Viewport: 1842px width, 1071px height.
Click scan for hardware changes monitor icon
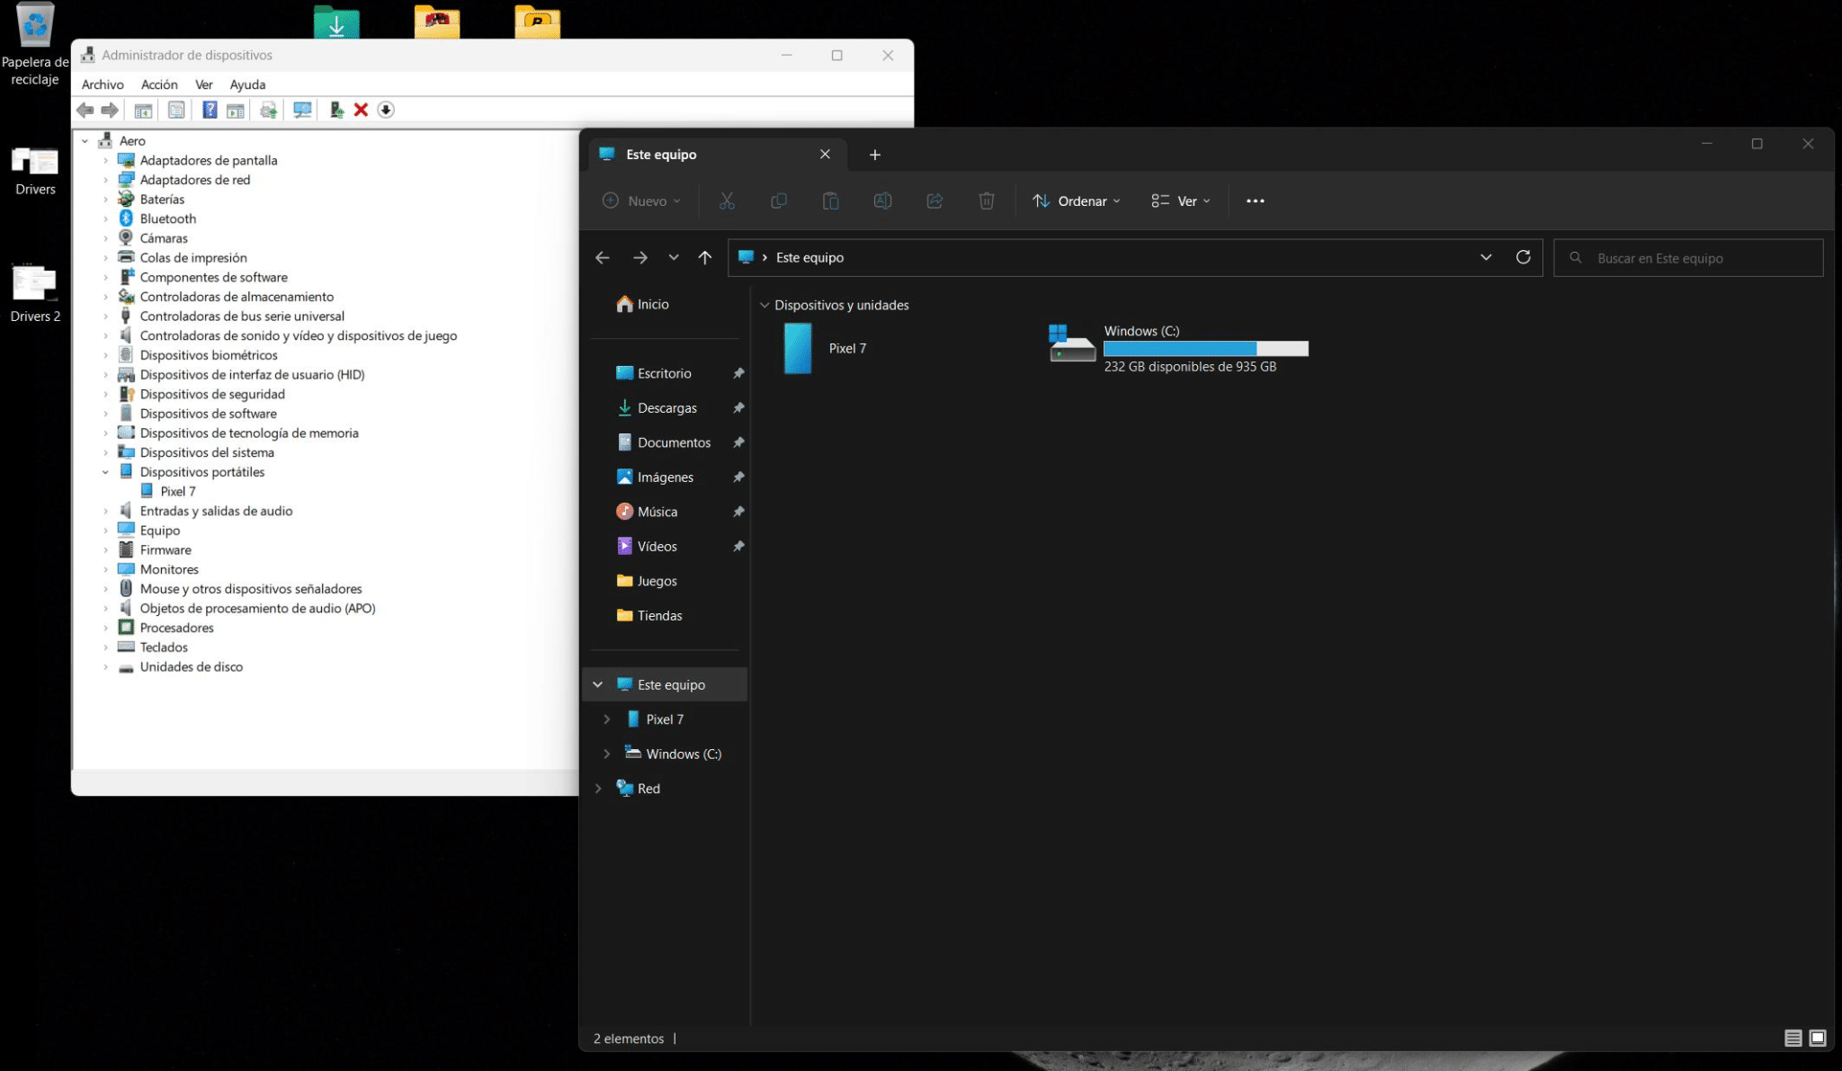point(302,110)
